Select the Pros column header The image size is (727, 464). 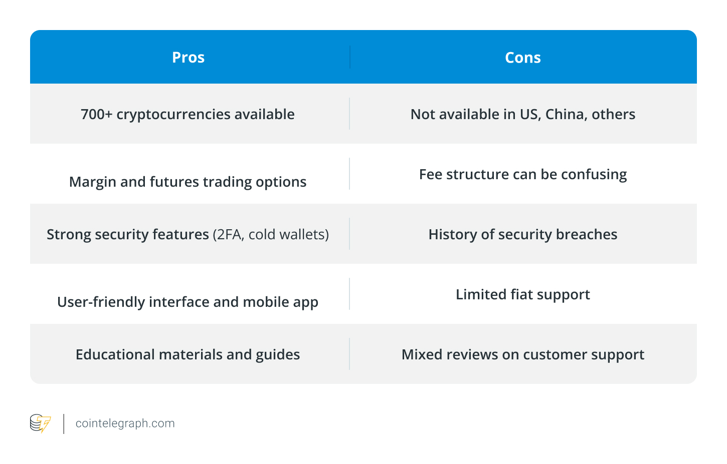188,58
